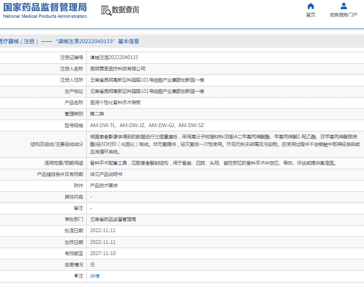Click the 有效期至 row label
The image size is (364, 287).
pos(74,253)
